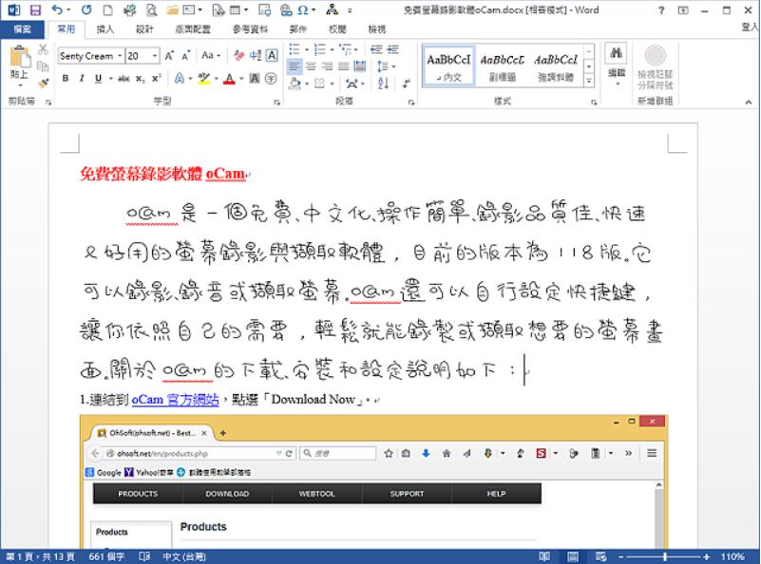This screenshot has width=761, height=564.
Task: Apply strikethrough to the text
Action: click(124, 79)
